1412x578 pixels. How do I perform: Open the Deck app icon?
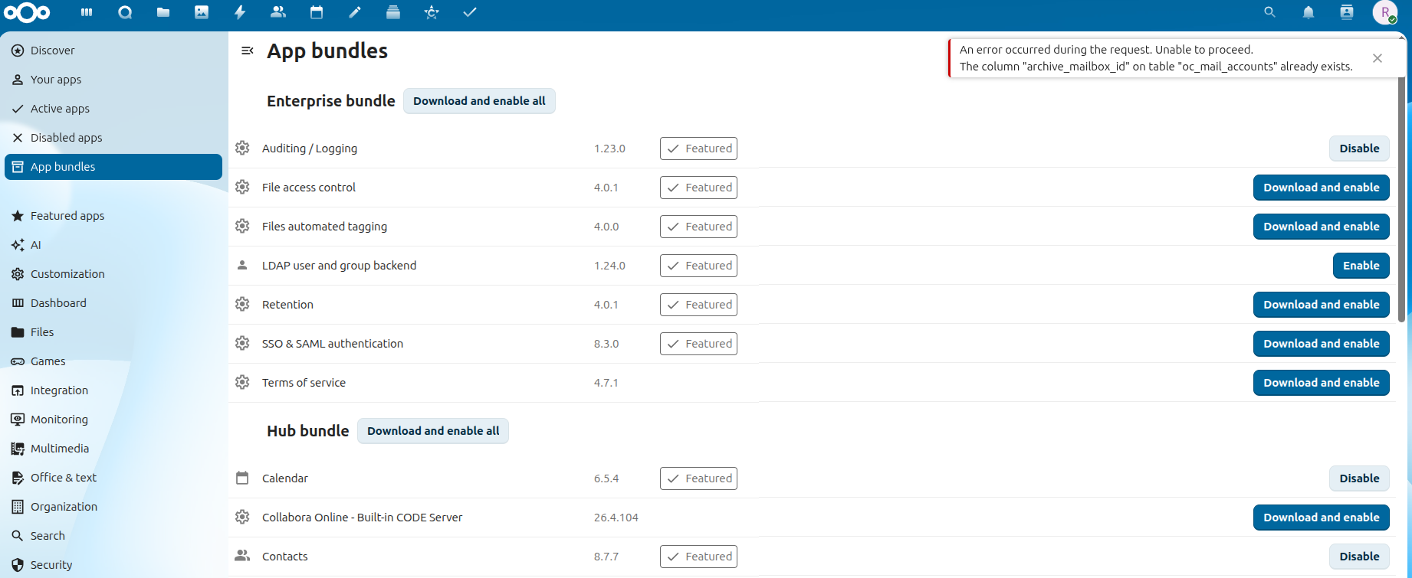point(393,12)
